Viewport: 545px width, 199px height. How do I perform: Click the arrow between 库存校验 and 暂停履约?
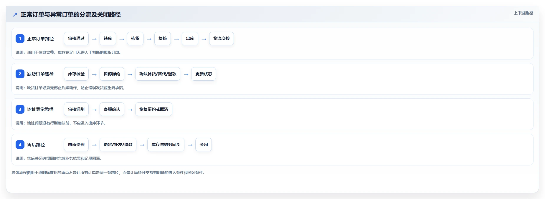tap(94, 74)
